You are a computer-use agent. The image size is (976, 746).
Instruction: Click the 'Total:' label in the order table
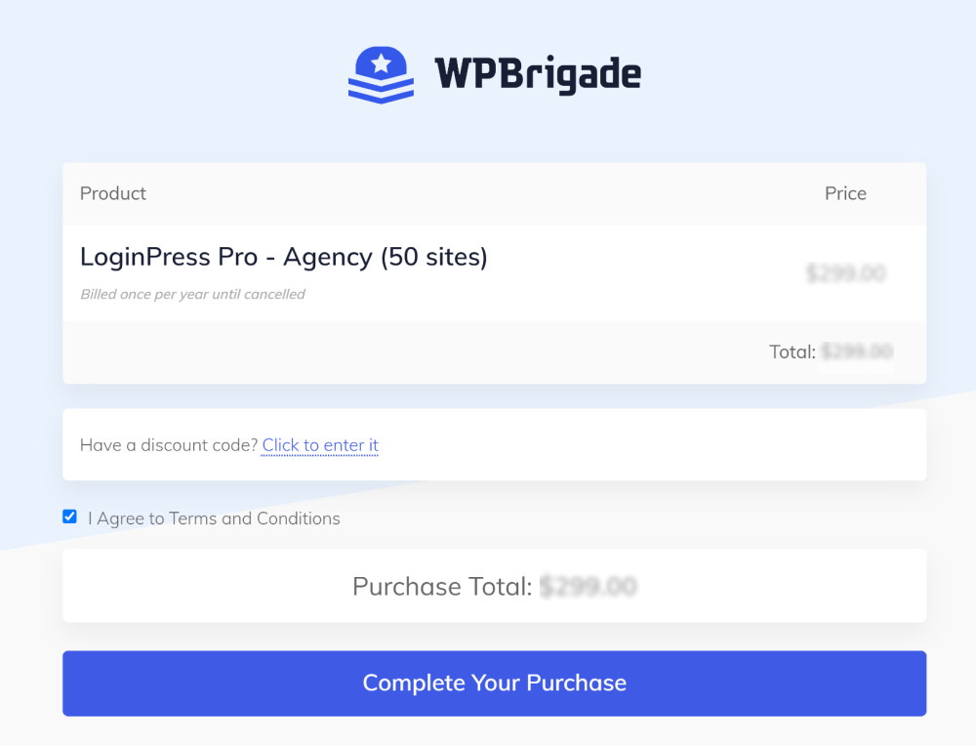click(x=792, y=352)
